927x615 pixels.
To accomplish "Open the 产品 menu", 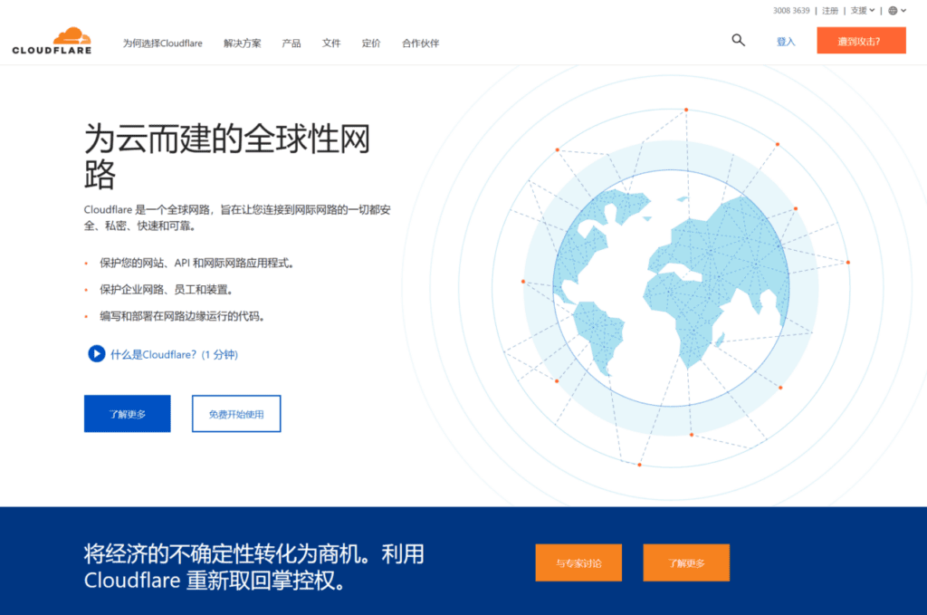I will (x=291, y=43).
